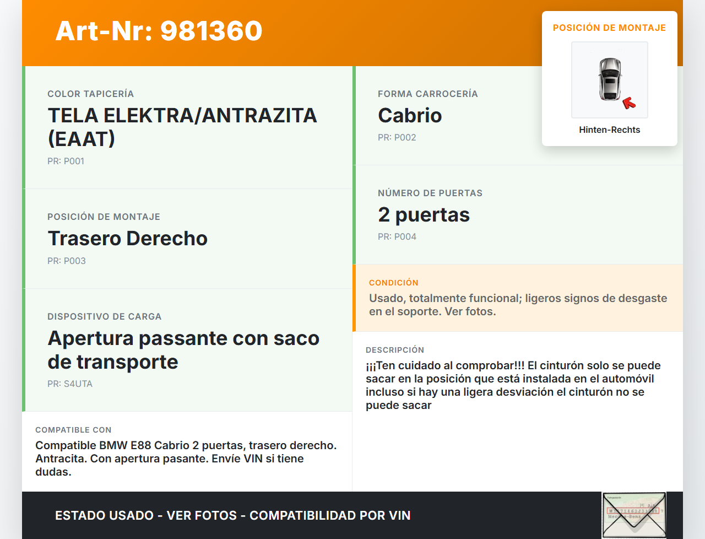Click the PR: P002 code
This screenshot has width=705, height=539.
click(397, 137)
